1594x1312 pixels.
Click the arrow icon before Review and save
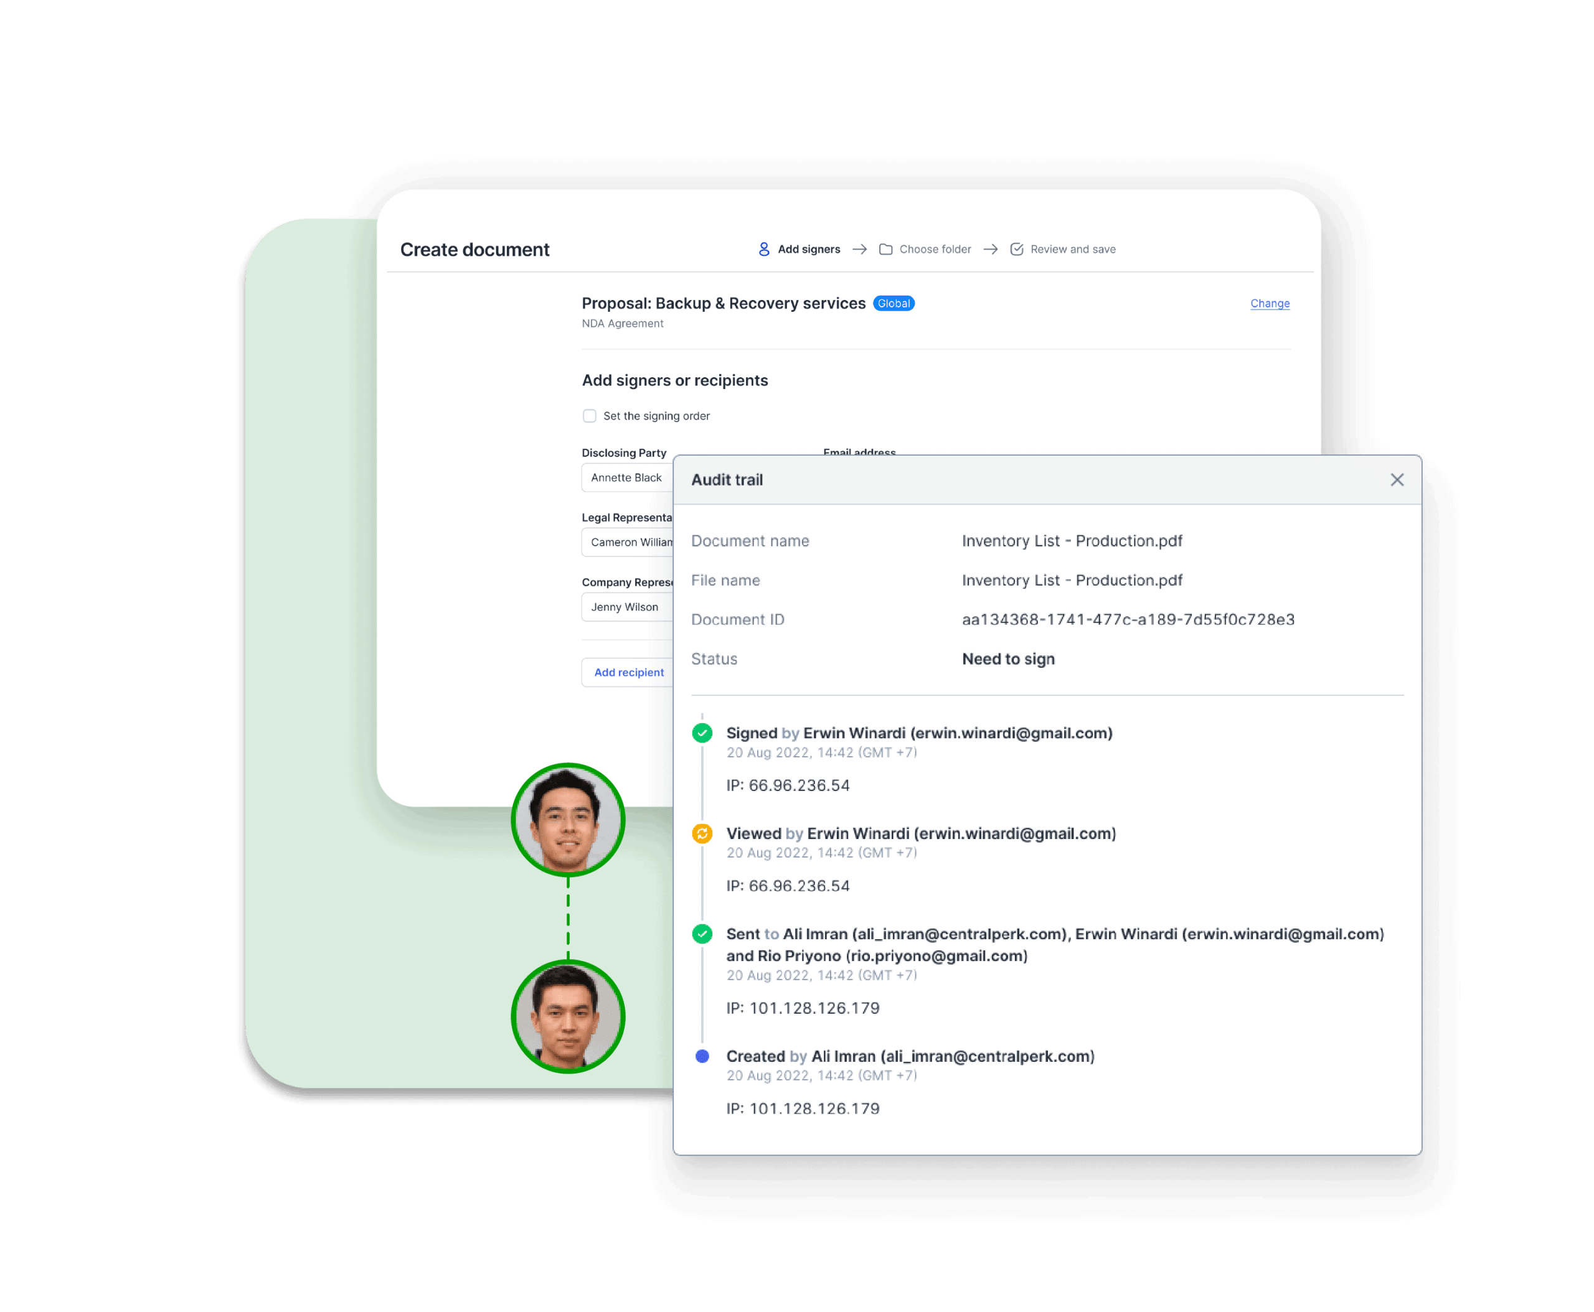(x=991, y=249)
